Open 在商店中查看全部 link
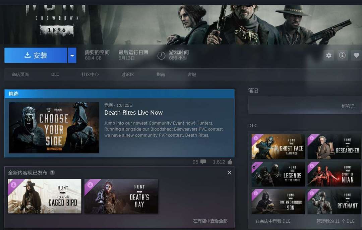This screenshot has height=230, width=362. (210, 221)
